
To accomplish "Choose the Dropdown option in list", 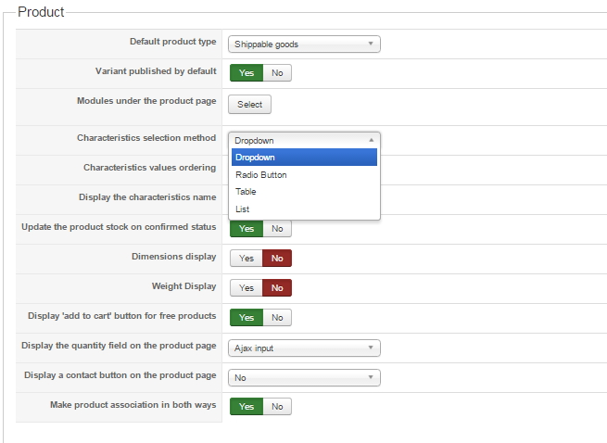I will pos(304,158).
